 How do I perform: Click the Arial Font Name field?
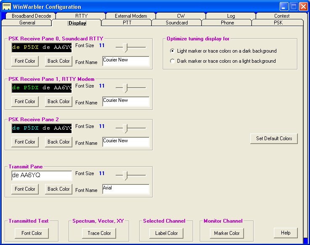point(126,189)
